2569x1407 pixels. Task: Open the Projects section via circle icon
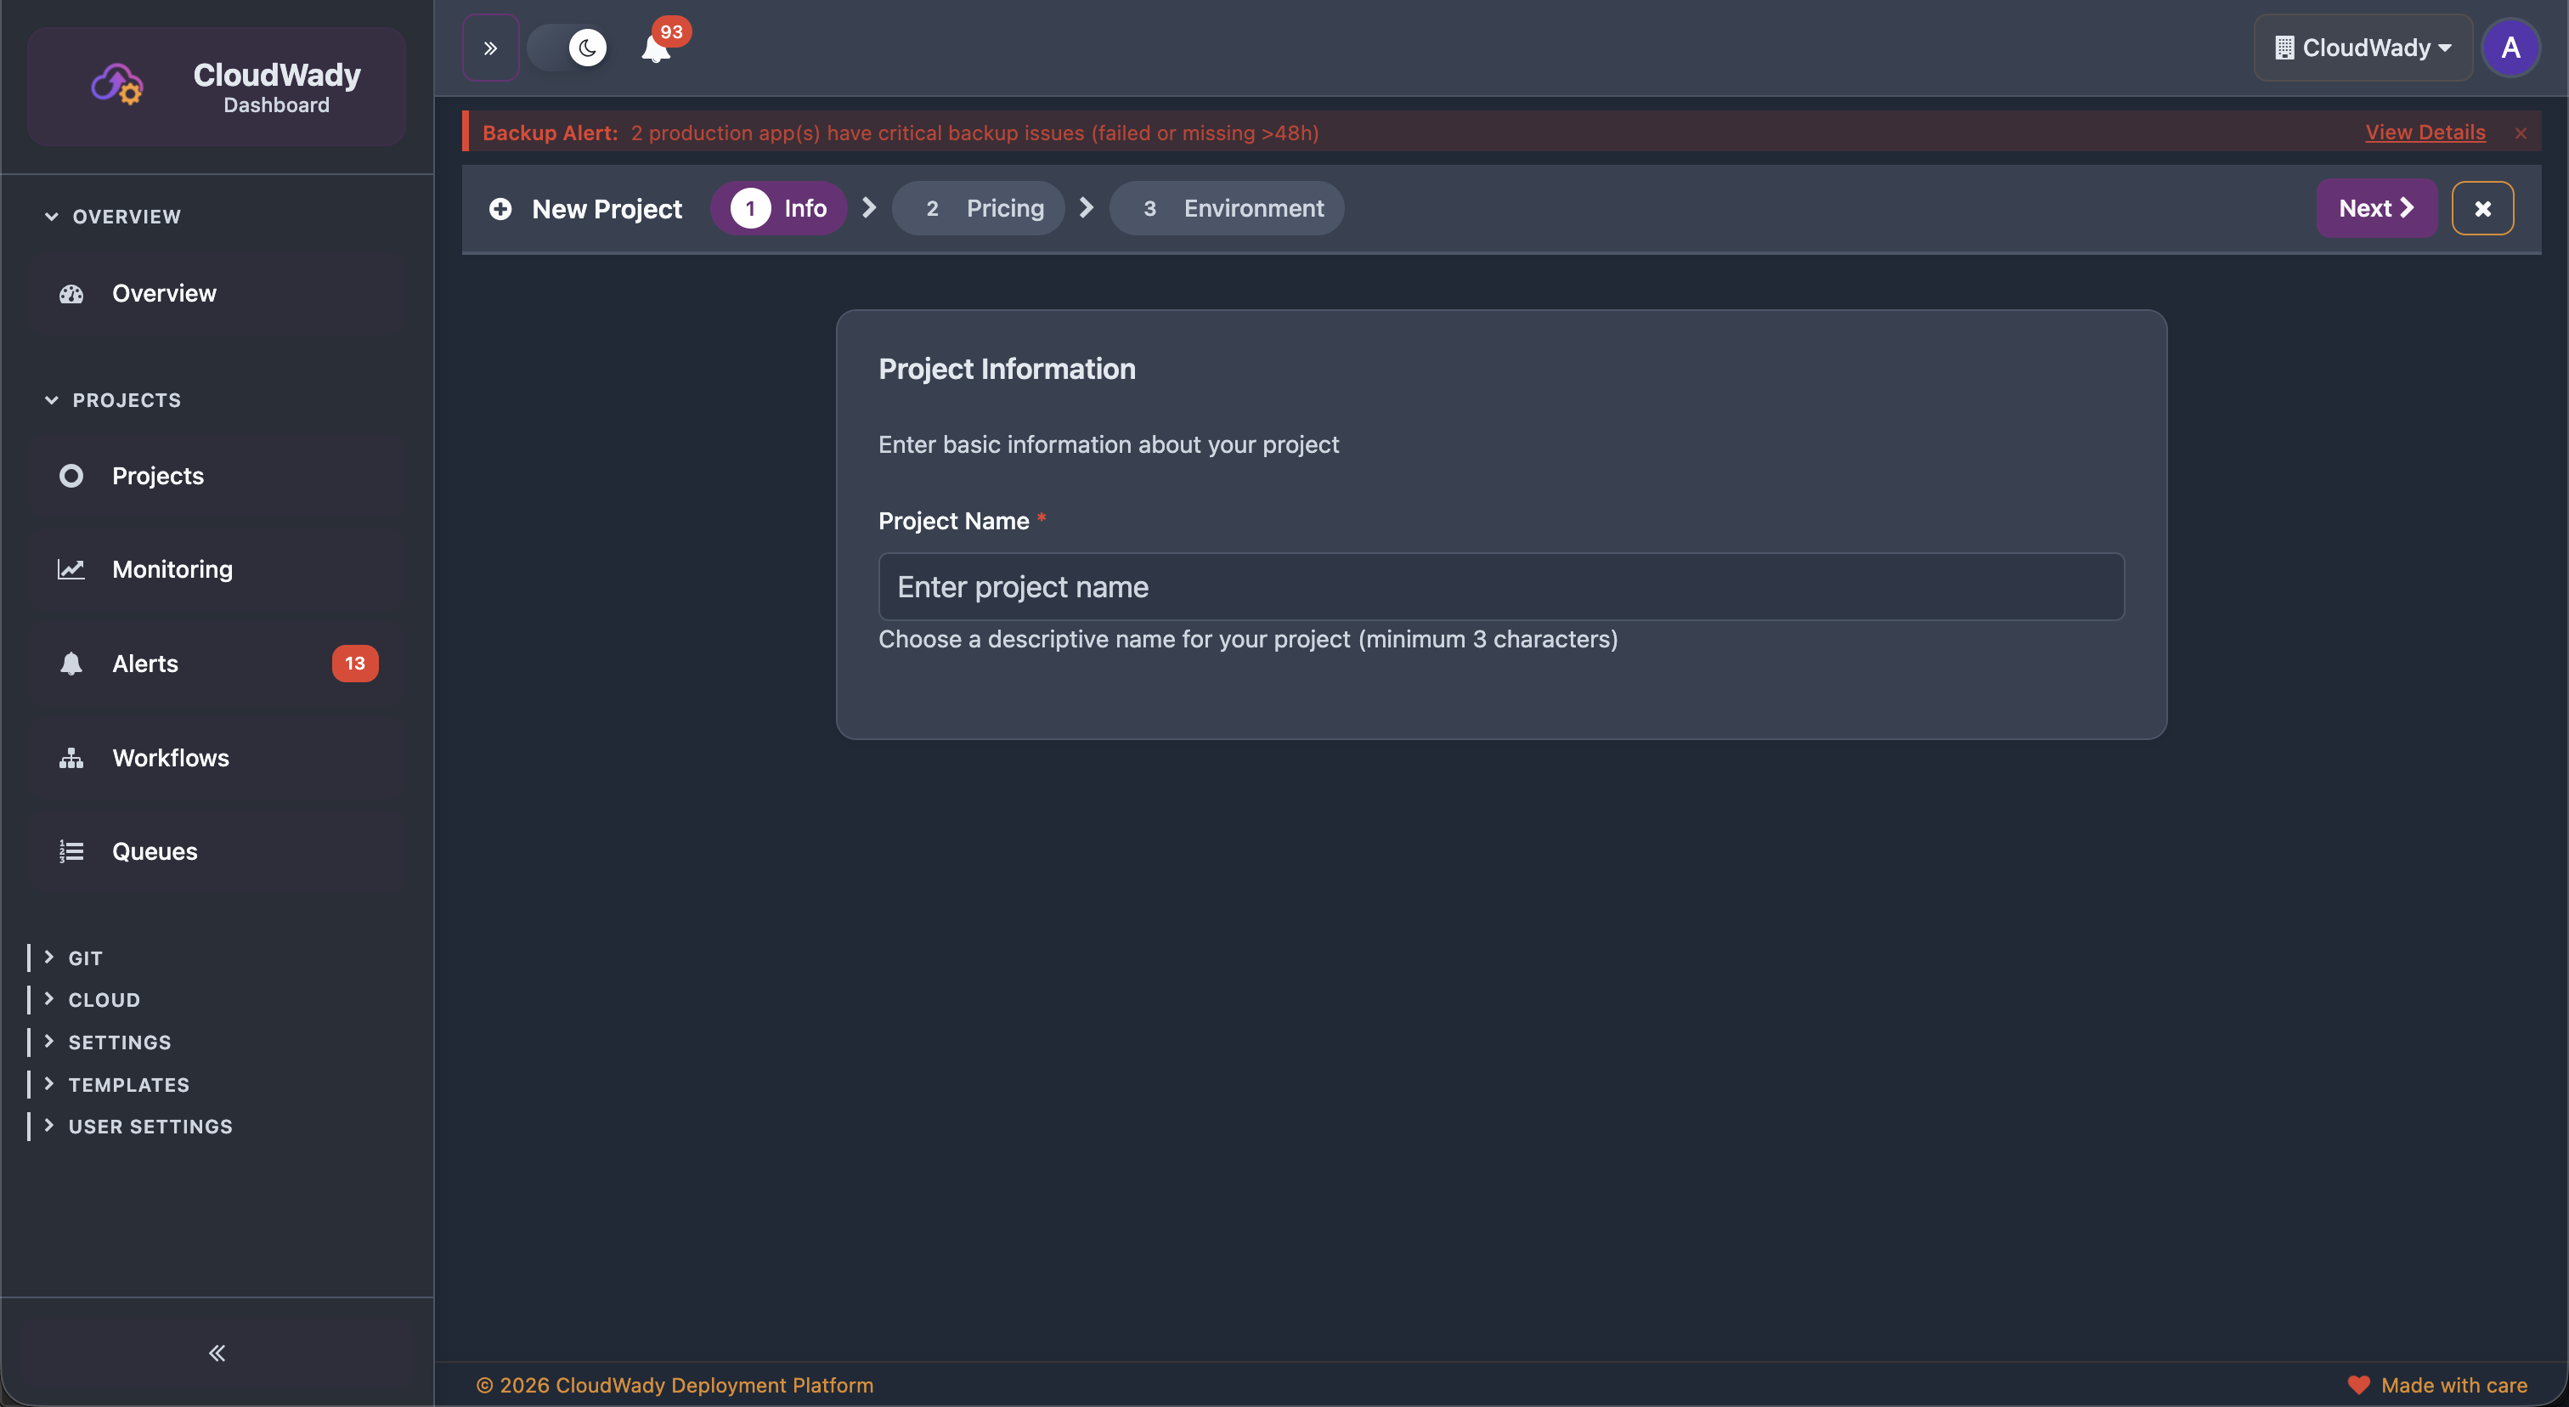click(x=71, y=476)
